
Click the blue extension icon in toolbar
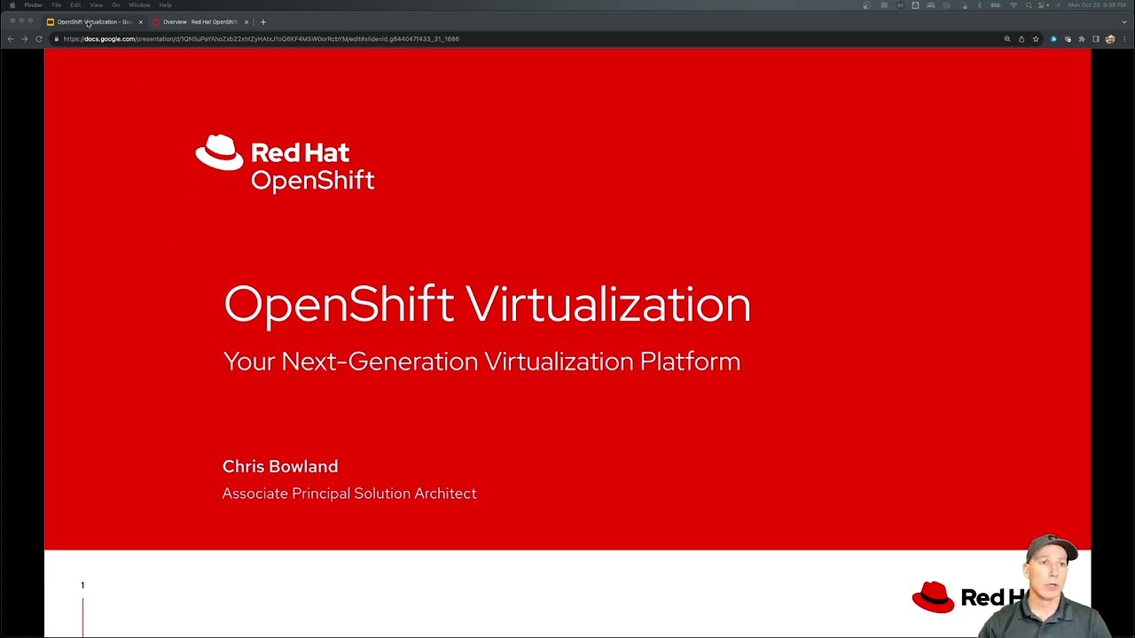[1053, 39]
